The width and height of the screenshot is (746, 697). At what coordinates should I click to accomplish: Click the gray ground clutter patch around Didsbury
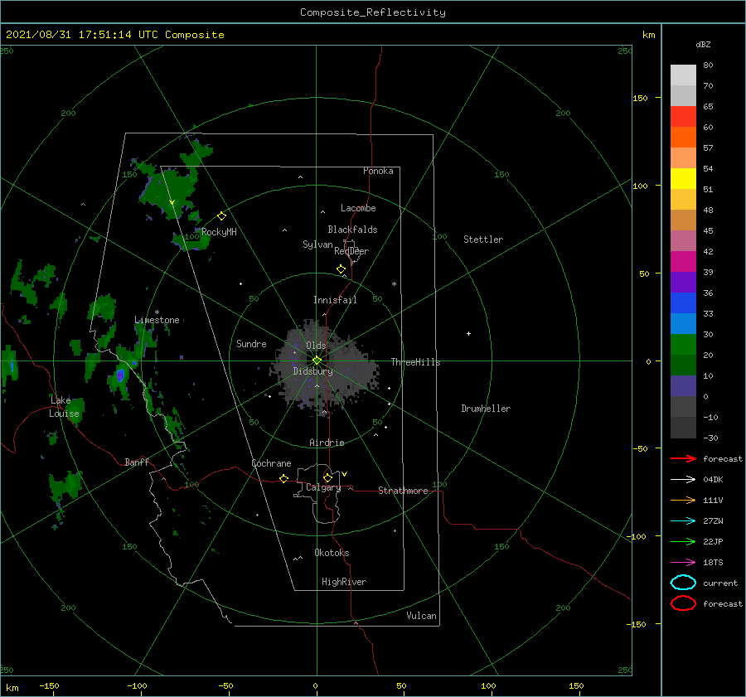pyautogui.click(x=327, y=367)
